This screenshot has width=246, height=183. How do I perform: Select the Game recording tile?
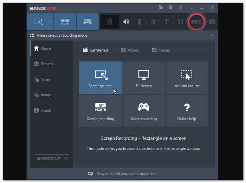pyautogui.click(x=144, y=110)
